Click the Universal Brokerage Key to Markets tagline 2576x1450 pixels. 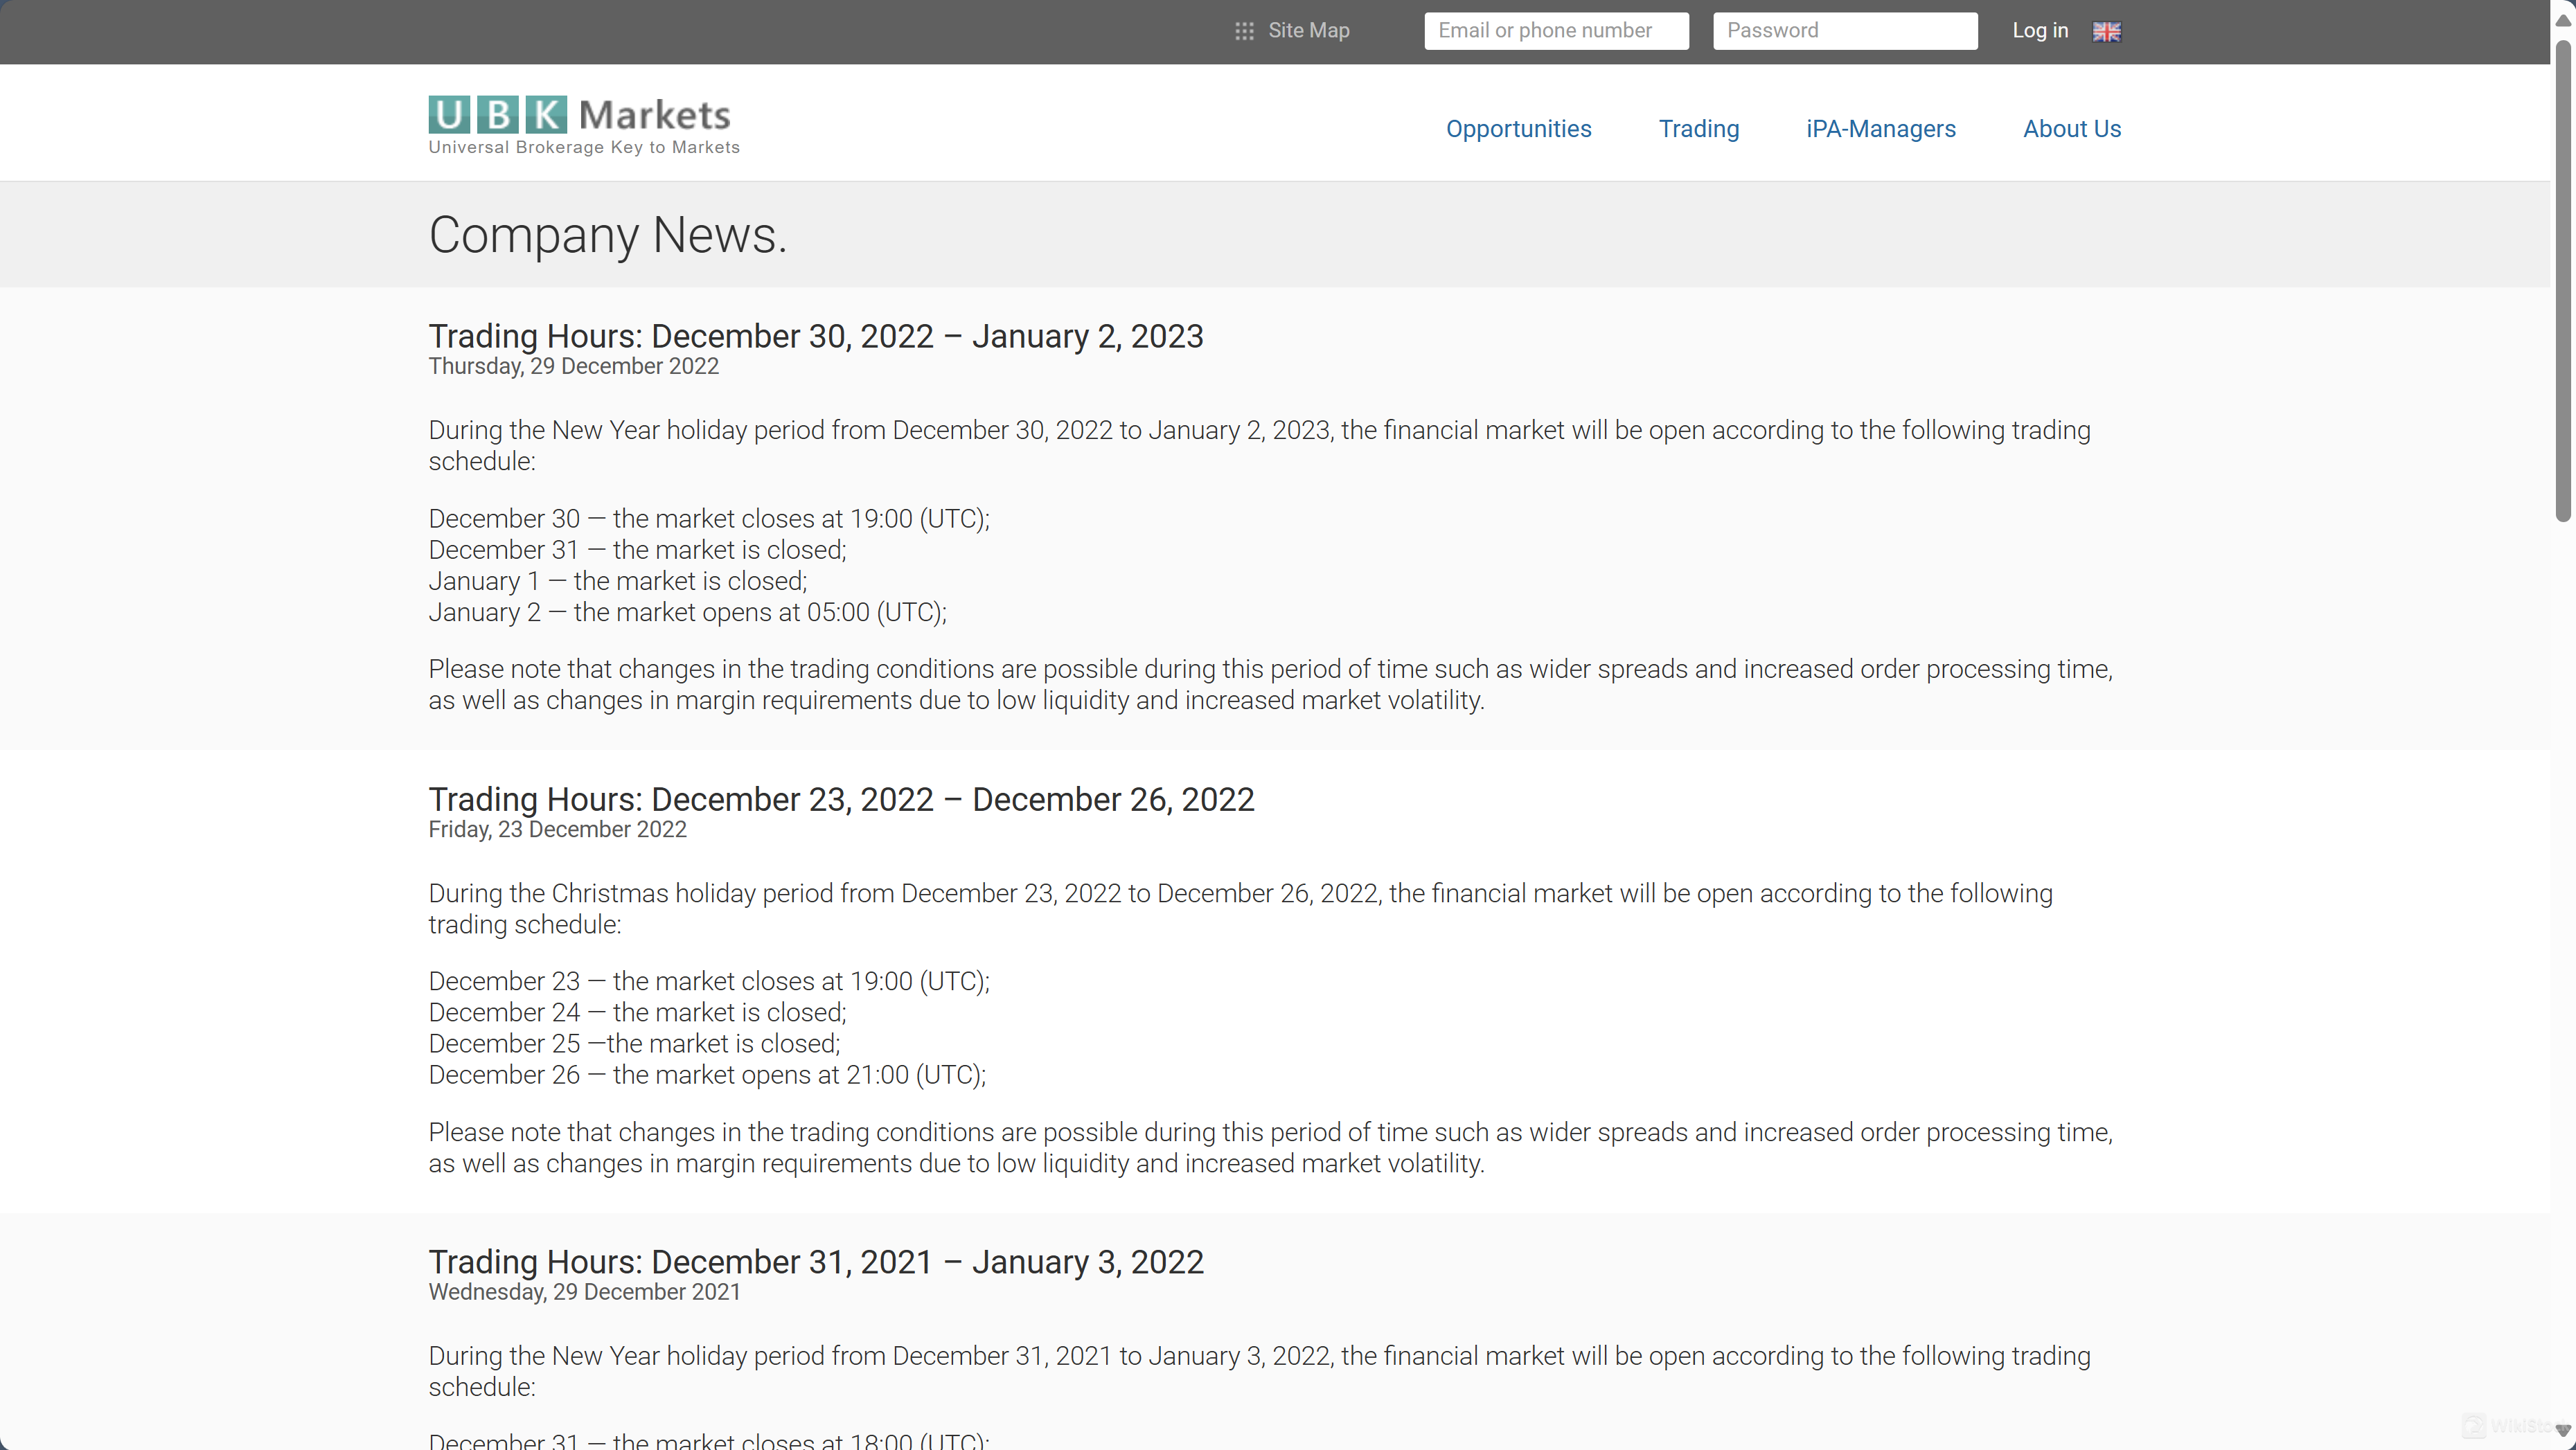tap(584, 148)
